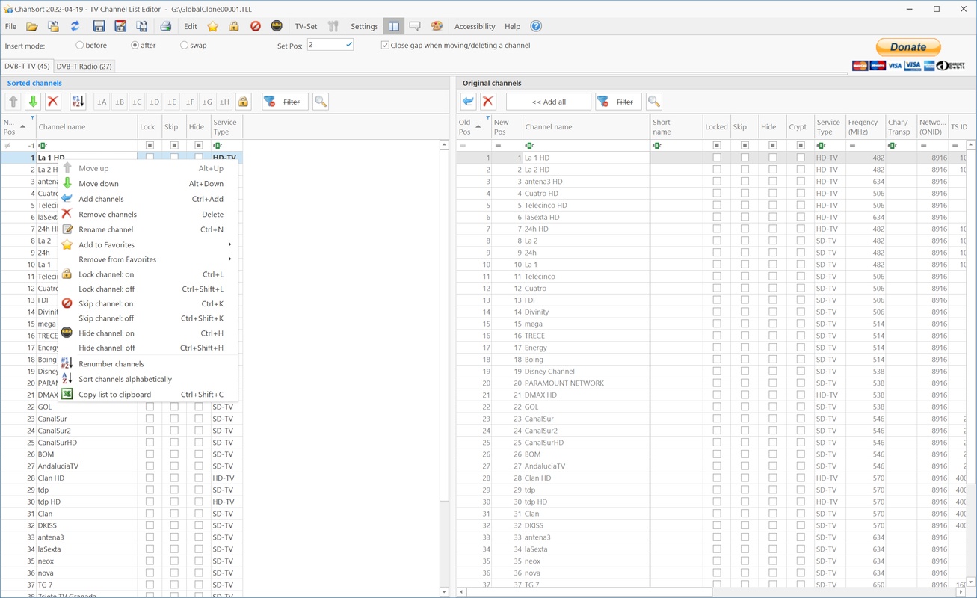Click the hide channel sunglasses face icon
Image resolution: width=977 pixels, height=598 pixels.
coord(277,26)
